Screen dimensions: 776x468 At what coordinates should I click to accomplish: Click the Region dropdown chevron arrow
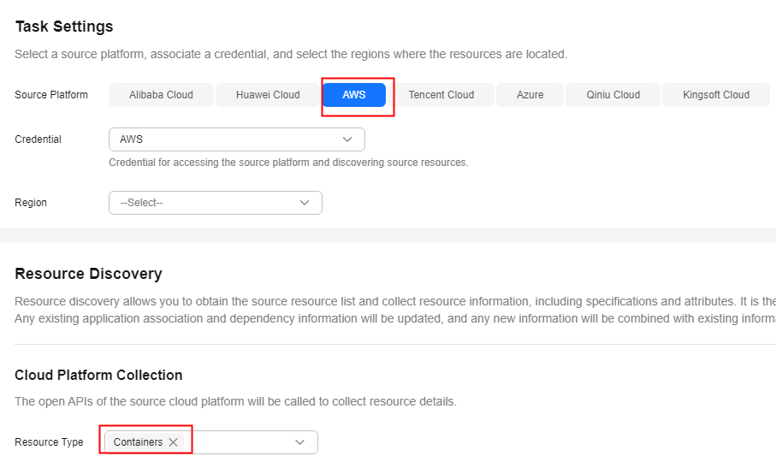pyautogui.click(x=305, y=203)
